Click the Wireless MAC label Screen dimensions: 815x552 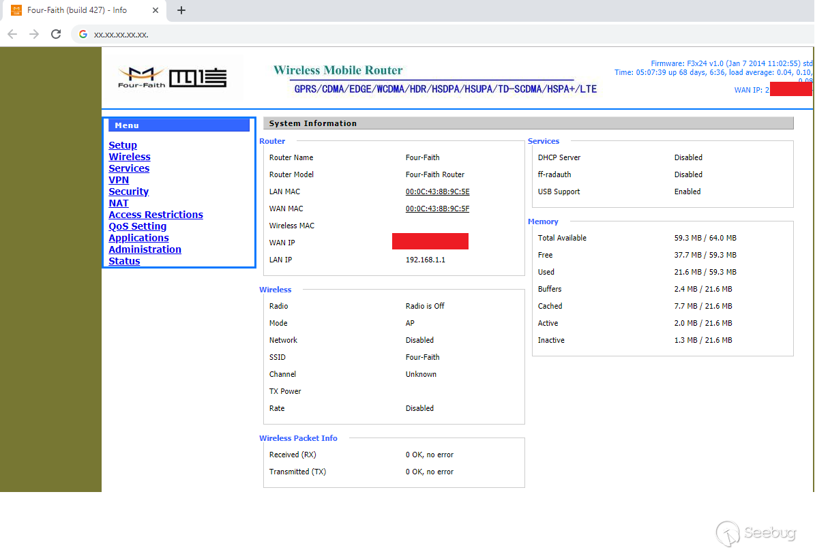click(x=292, y=226)
